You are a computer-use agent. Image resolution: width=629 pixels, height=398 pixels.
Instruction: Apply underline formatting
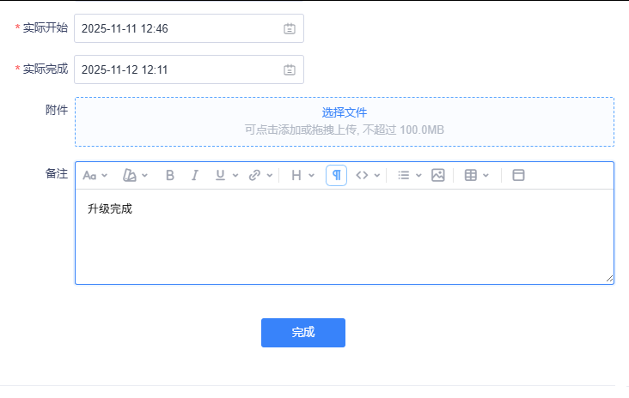[220, 175]
